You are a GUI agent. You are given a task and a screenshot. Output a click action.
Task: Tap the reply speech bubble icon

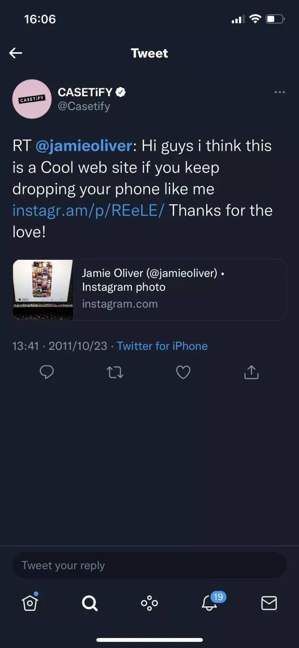[46, 373]
